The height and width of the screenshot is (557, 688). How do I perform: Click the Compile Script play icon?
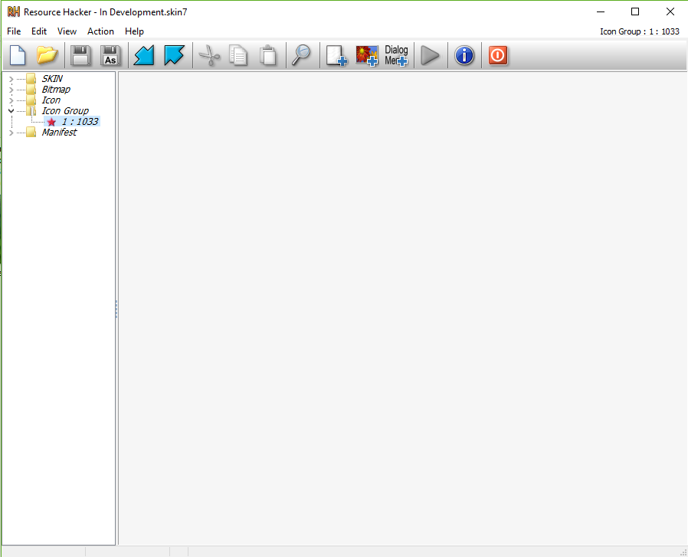[x=431, y=56]
